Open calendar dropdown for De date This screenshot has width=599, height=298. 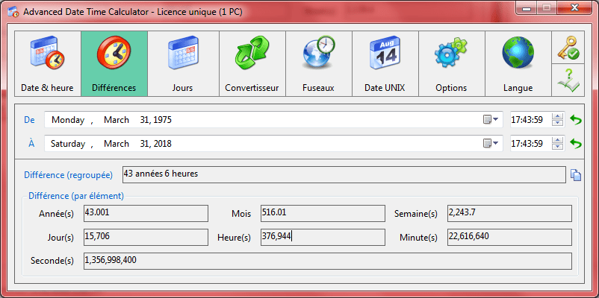(x=491, y=120)
